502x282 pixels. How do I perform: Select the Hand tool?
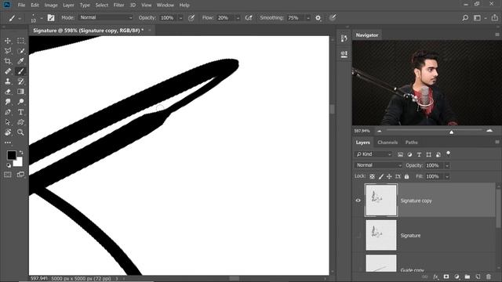pos(8,132)
